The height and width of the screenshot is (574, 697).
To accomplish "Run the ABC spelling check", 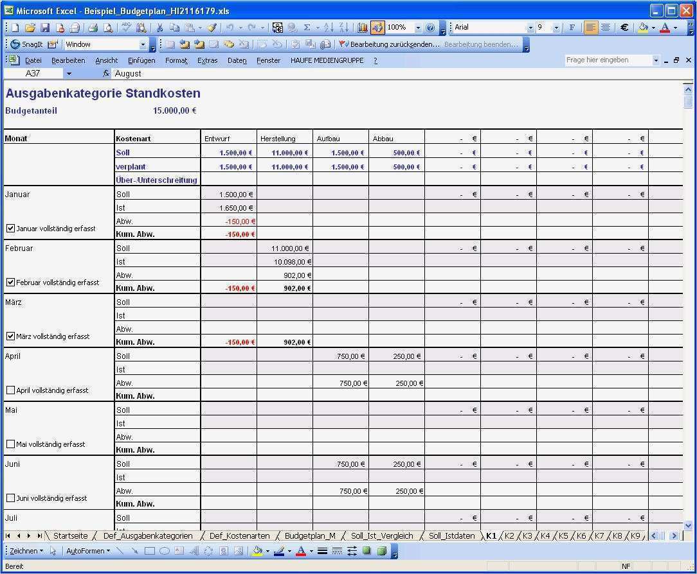I will click(x=126, y=28).
